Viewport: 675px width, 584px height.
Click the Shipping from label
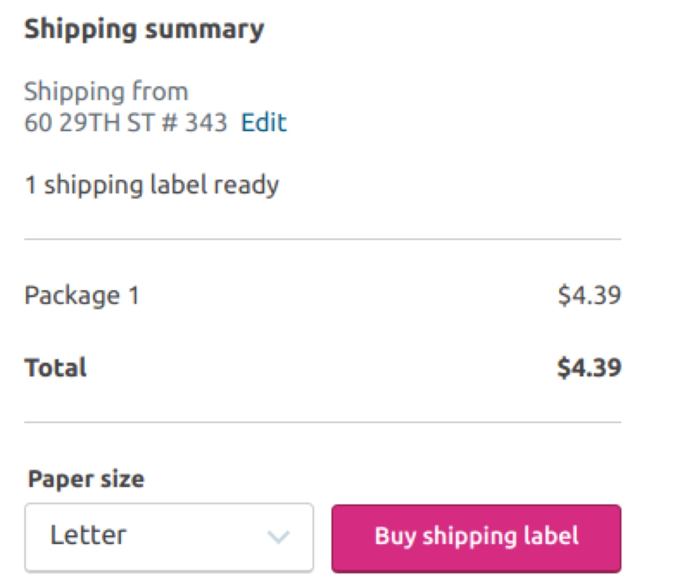[x=106, y=90]
